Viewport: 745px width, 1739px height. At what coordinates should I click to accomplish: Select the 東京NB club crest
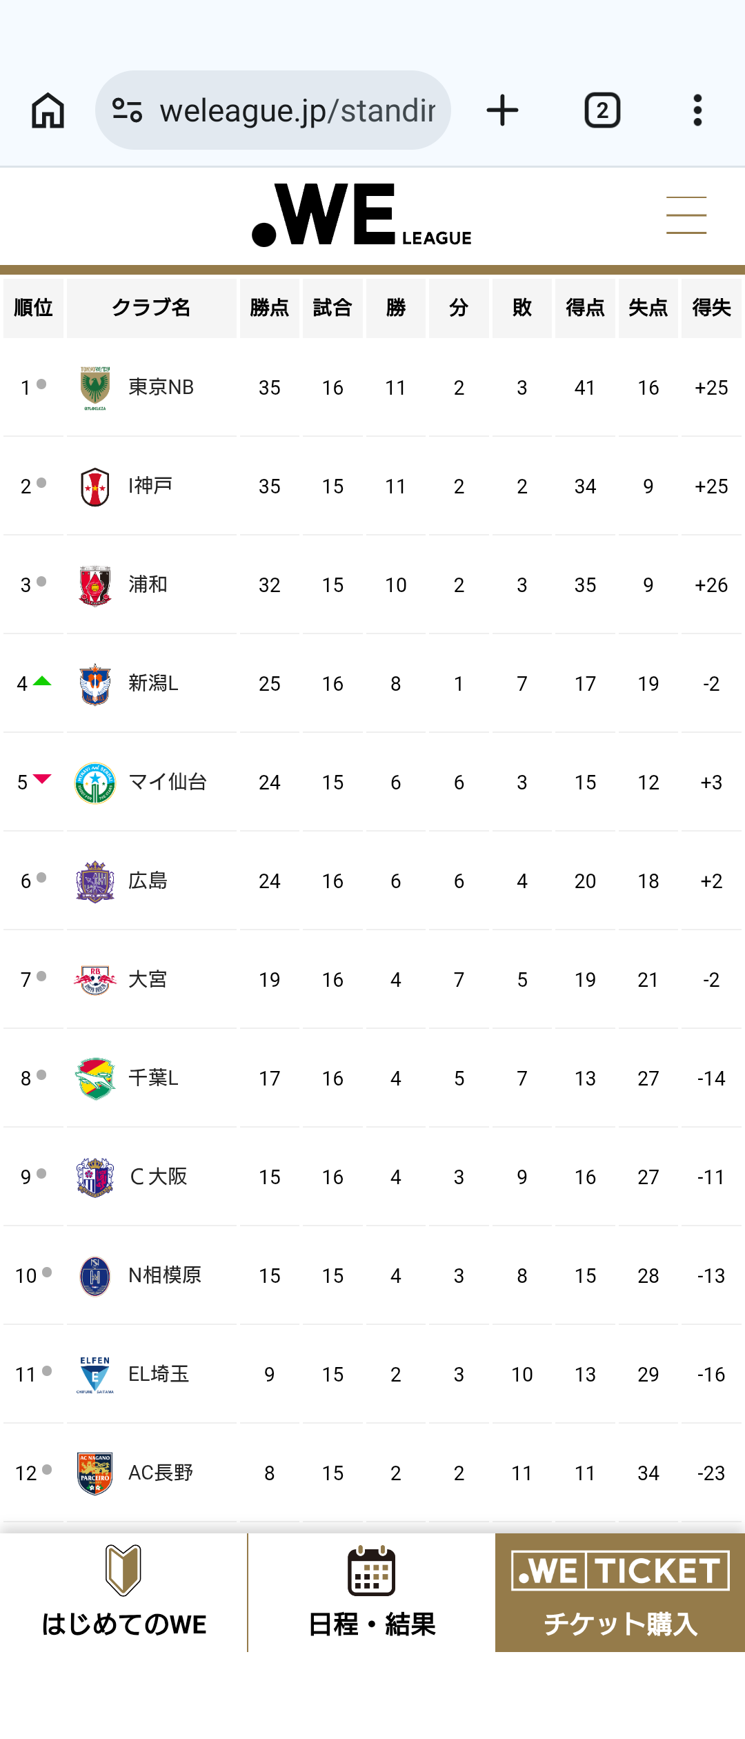pos(95,388)
